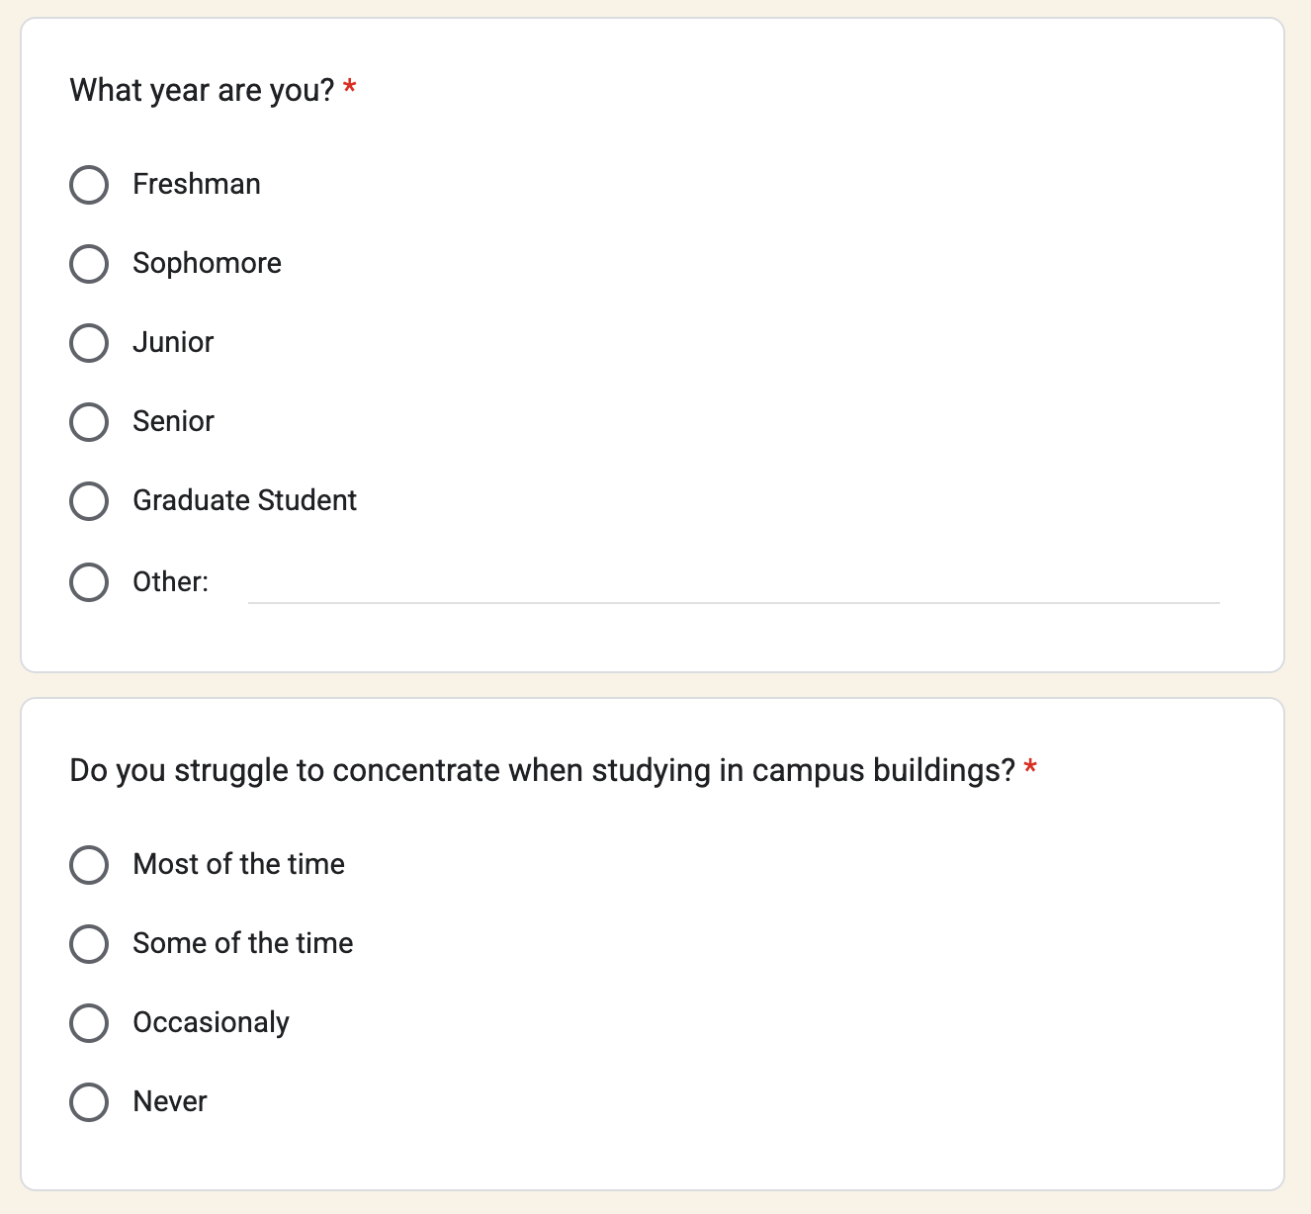Select the Never radio button

point(89,1102)
